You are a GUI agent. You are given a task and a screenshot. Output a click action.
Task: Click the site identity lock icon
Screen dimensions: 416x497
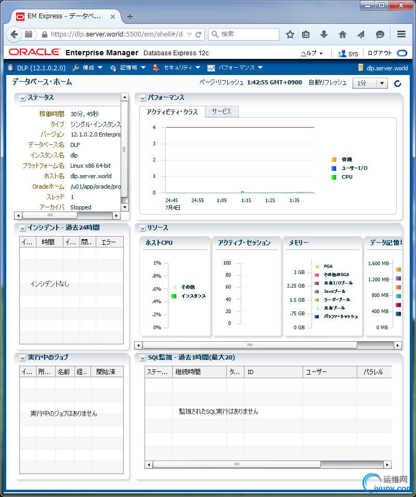(45, 34)
